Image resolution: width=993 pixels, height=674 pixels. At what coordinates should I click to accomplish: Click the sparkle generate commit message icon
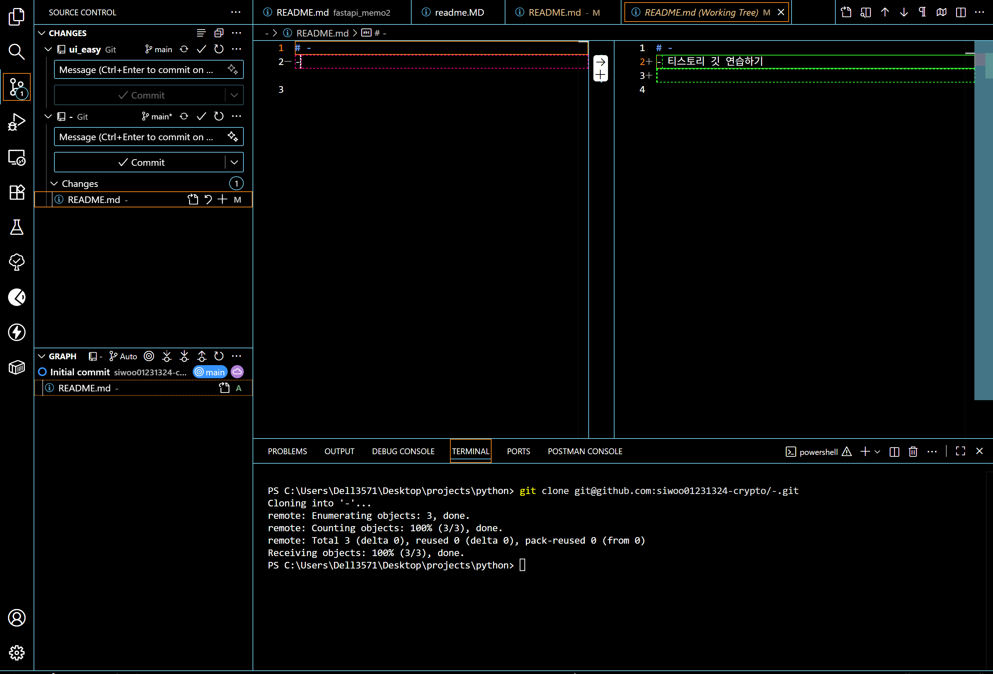pos(232,137)
